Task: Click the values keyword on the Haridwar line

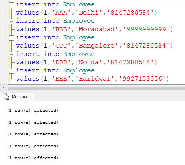Action: [x=28, y=79]
